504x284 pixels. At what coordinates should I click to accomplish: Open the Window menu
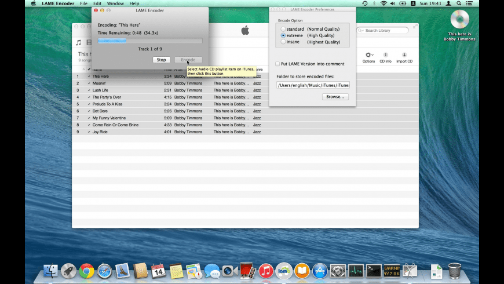coord(115,3)
